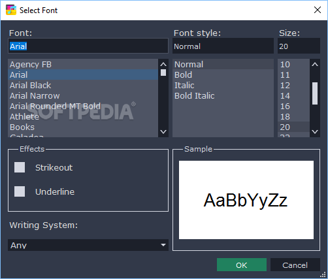Image resolution: width=328 pixels, height=279 pixels.
Task: Close the Select Font dialog
Action: coord(318,10)
